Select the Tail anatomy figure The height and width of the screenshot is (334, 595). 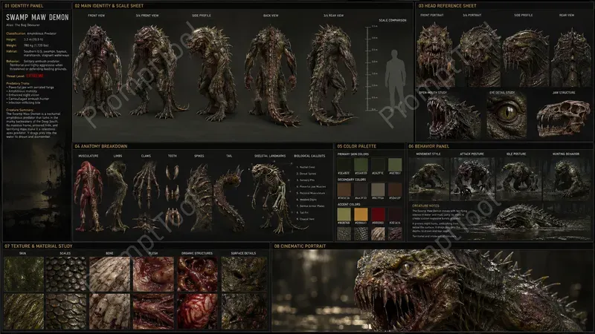pyautogui.click(x=229, y=199)
